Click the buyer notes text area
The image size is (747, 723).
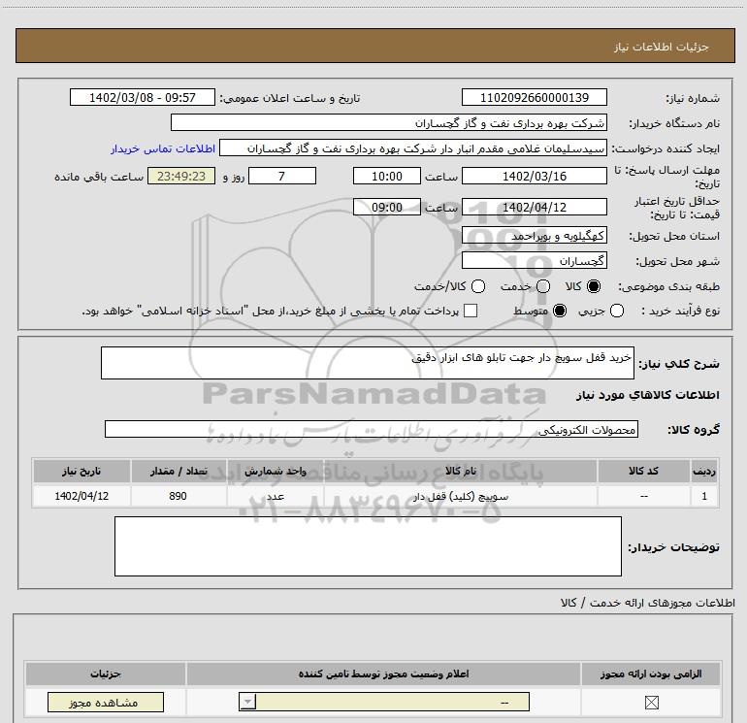tap(368, 546)
